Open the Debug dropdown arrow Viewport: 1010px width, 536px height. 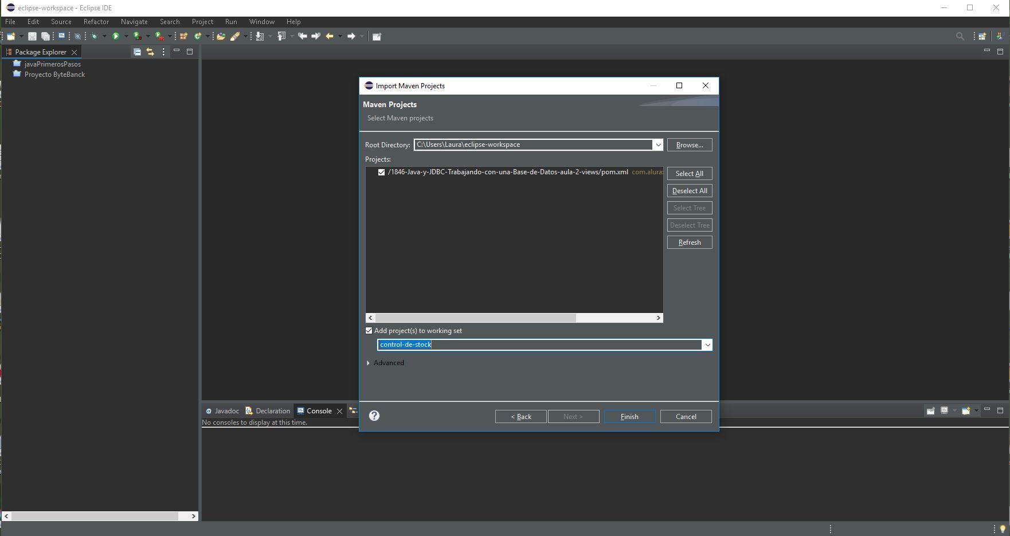[x=104, y=36]
